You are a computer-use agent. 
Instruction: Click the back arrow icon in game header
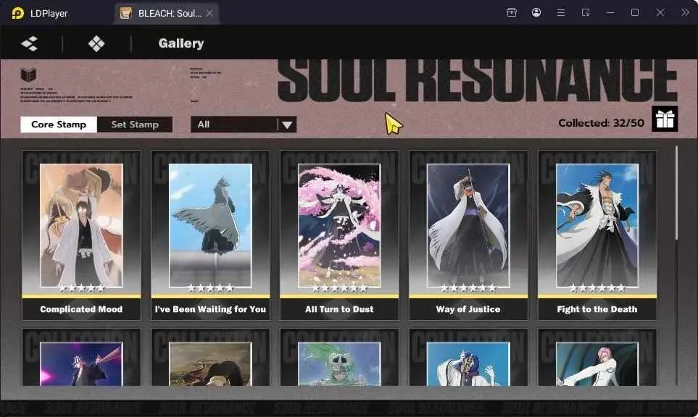pos(30,43)
